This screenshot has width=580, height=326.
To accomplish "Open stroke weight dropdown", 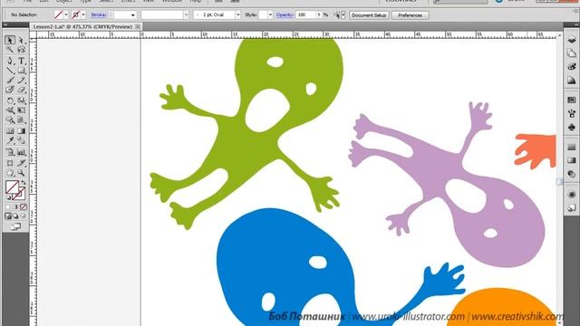I will (x=132, y=15).
